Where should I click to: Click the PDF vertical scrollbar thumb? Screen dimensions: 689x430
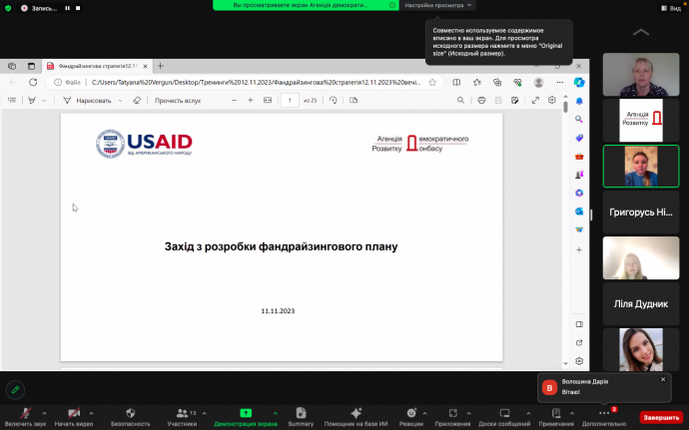coord(565,107)
